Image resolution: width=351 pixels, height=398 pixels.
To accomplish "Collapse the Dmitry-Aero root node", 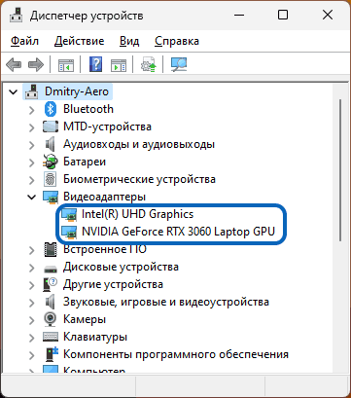I will coord(13,92).
